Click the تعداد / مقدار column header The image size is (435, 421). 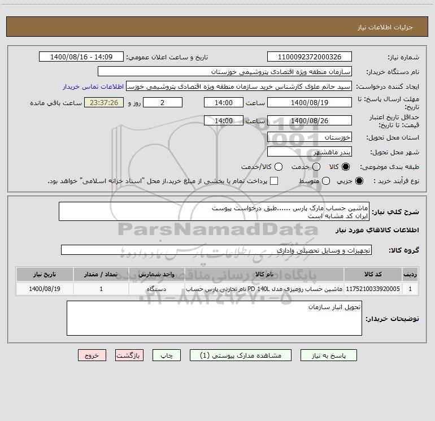coord(101,274)
